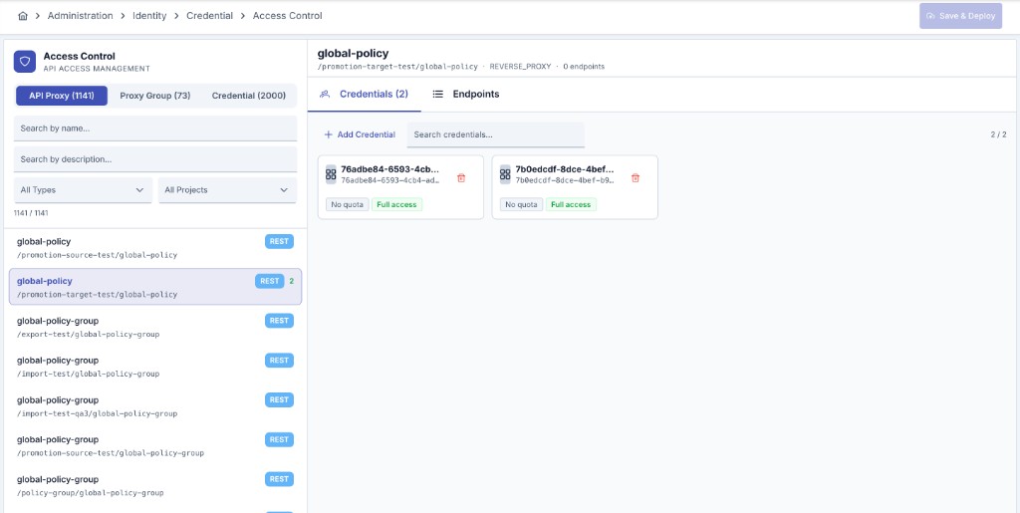The height and width of the screenshot is (513, 1020).
Task: Click REST badge on /import-test-qa3 row
Action: tap(279, 399)
